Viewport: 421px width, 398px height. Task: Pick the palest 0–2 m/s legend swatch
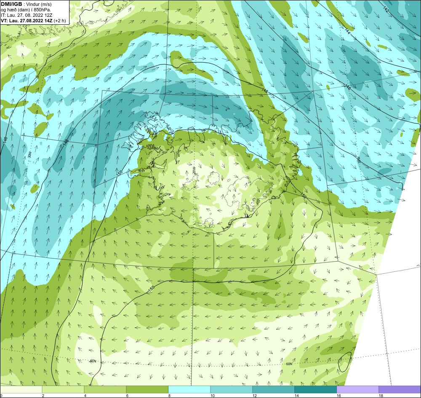21,390
